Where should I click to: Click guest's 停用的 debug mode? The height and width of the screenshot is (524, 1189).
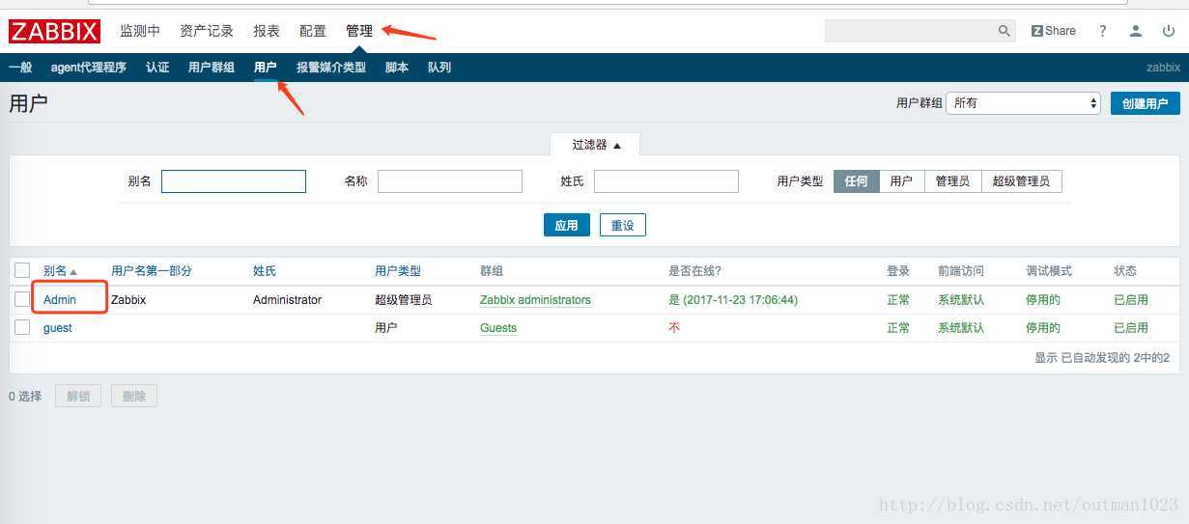(1043, 328)
